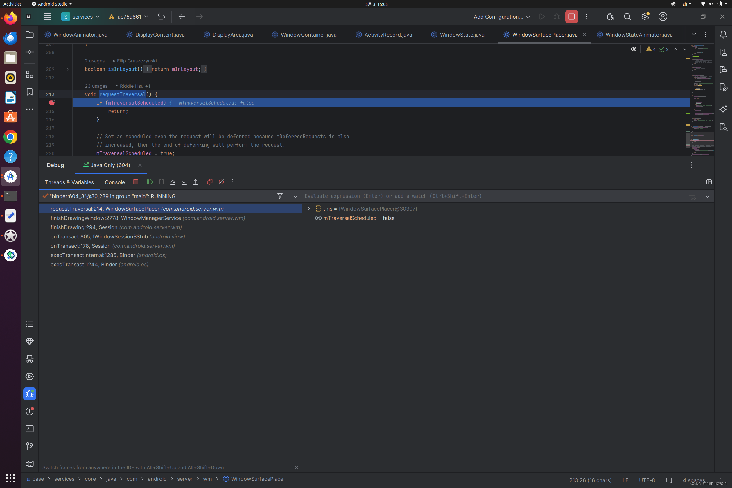Open the thread selector dropdown arrow
This screenshot has width=732, height=488.
[295, 196]
